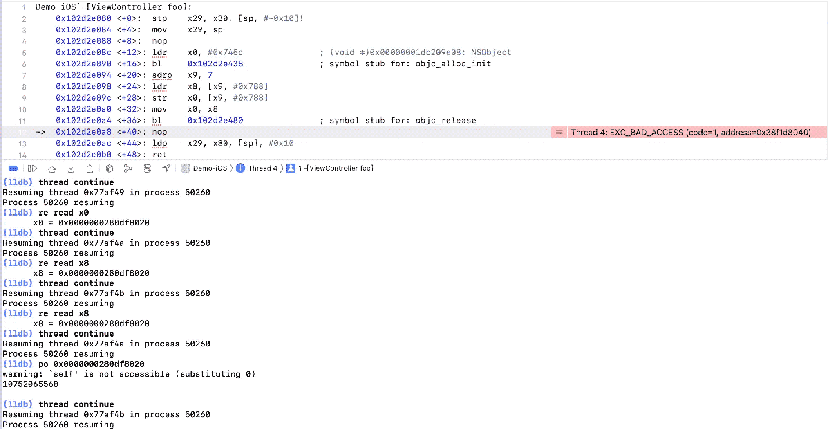Click address 0x102d2e0a8 on the current nop line

[x=83, y=132]
